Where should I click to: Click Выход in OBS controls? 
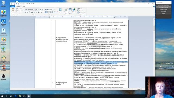click(x=163, y=14)
